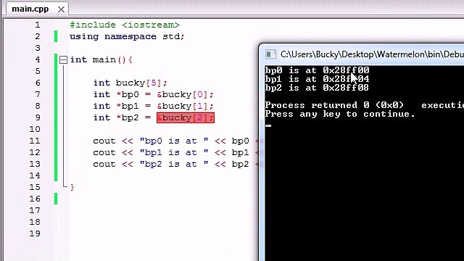
Task: Click 'Press any key to continue.' text
Action: [x=340, y=115]
